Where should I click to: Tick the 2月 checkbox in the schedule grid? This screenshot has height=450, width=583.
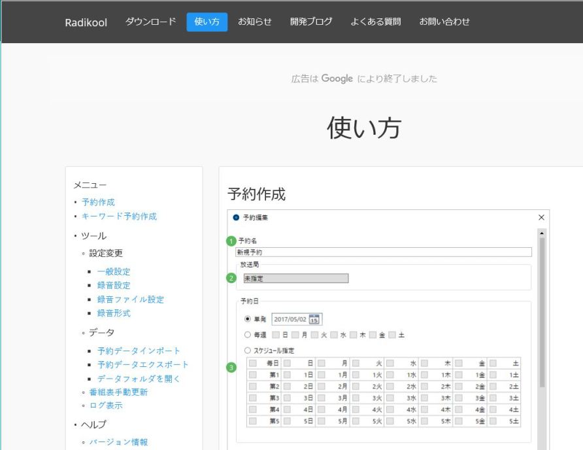click(x=322, y=387)
